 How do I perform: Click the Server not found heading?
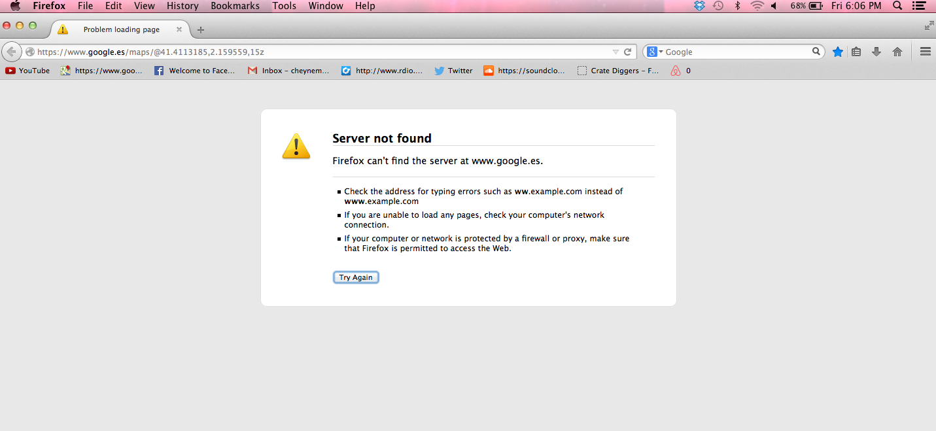pos(382,138)
